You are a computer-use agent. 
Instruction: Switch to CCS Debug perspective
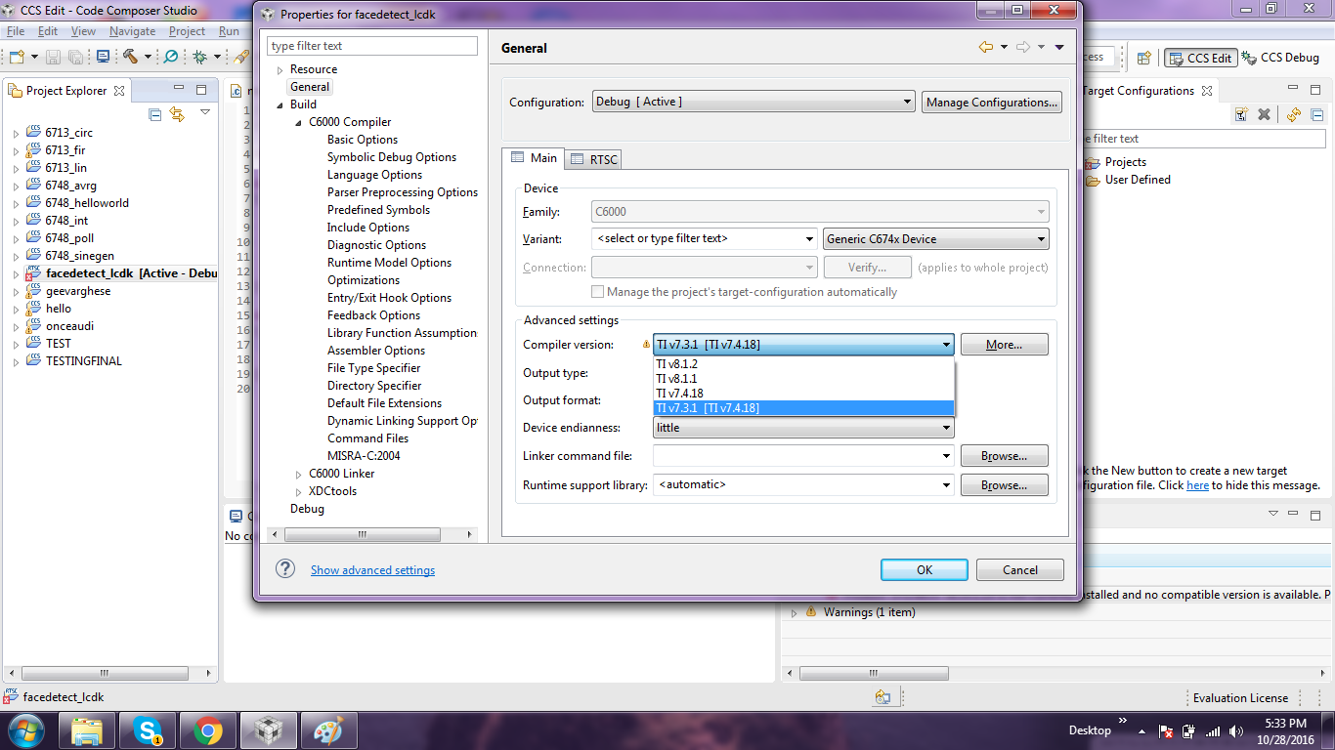(x=1280, y=58)
